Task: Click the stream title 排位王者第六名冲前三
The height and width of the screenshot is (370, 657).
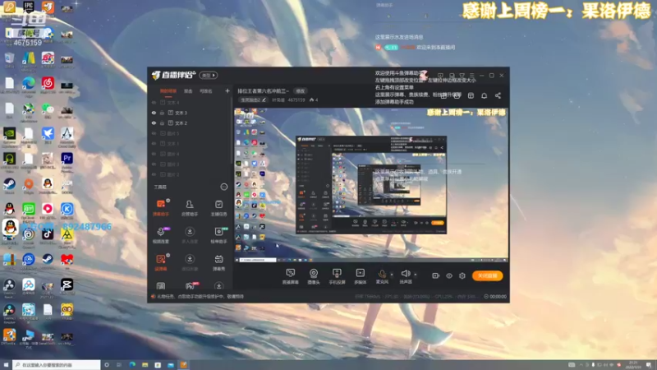Action: [x=263, y=91]
